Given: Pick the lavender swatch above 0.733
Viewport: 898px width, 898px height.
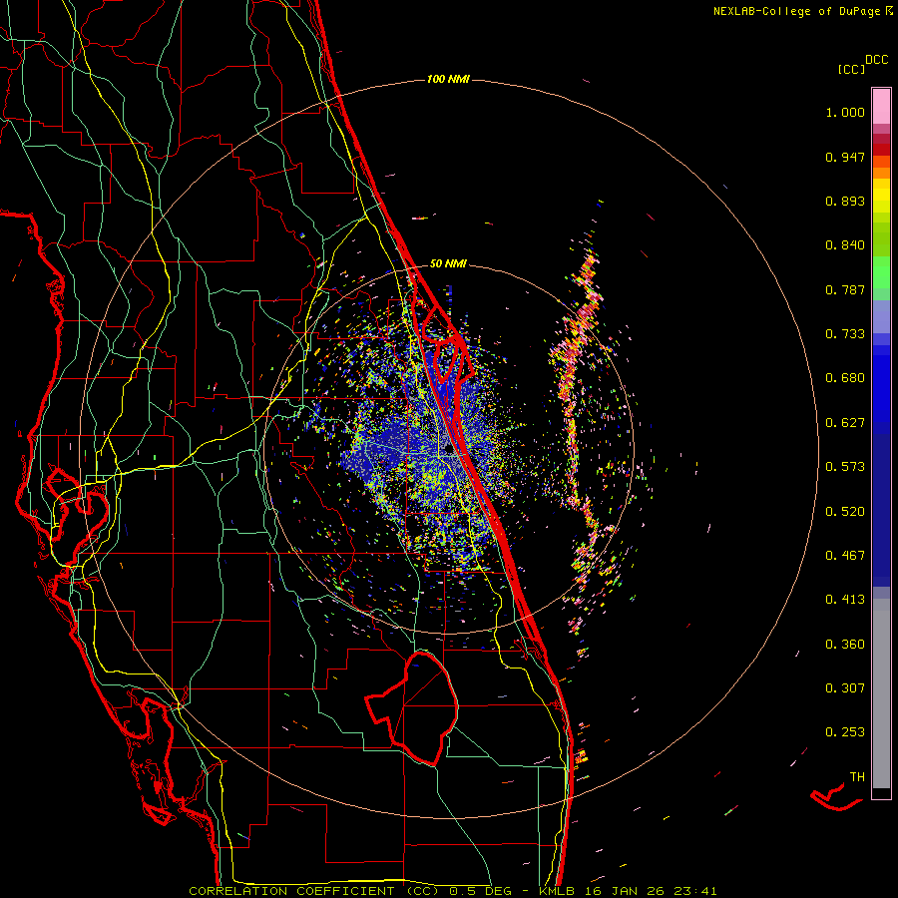Looking at the screenshot, I should tap(881, 317).
